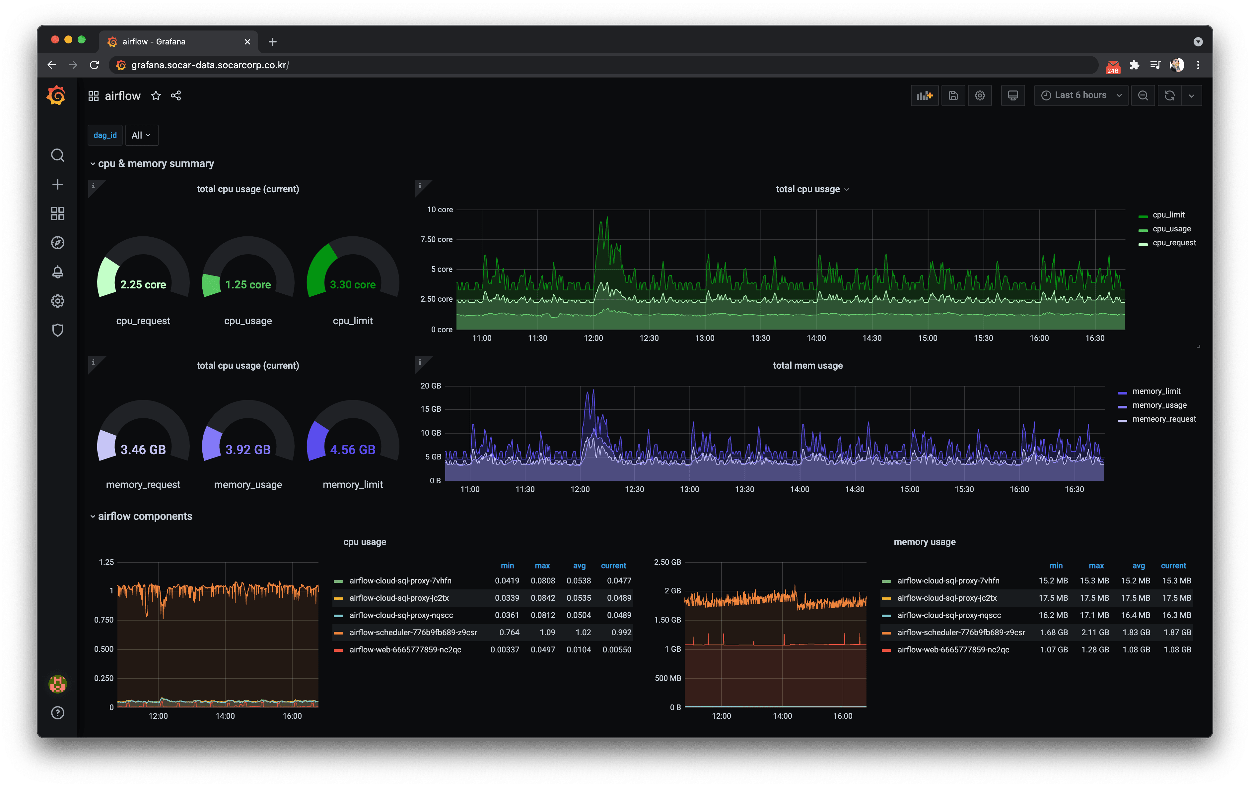Collapse the airflow components row

(141, 516)
